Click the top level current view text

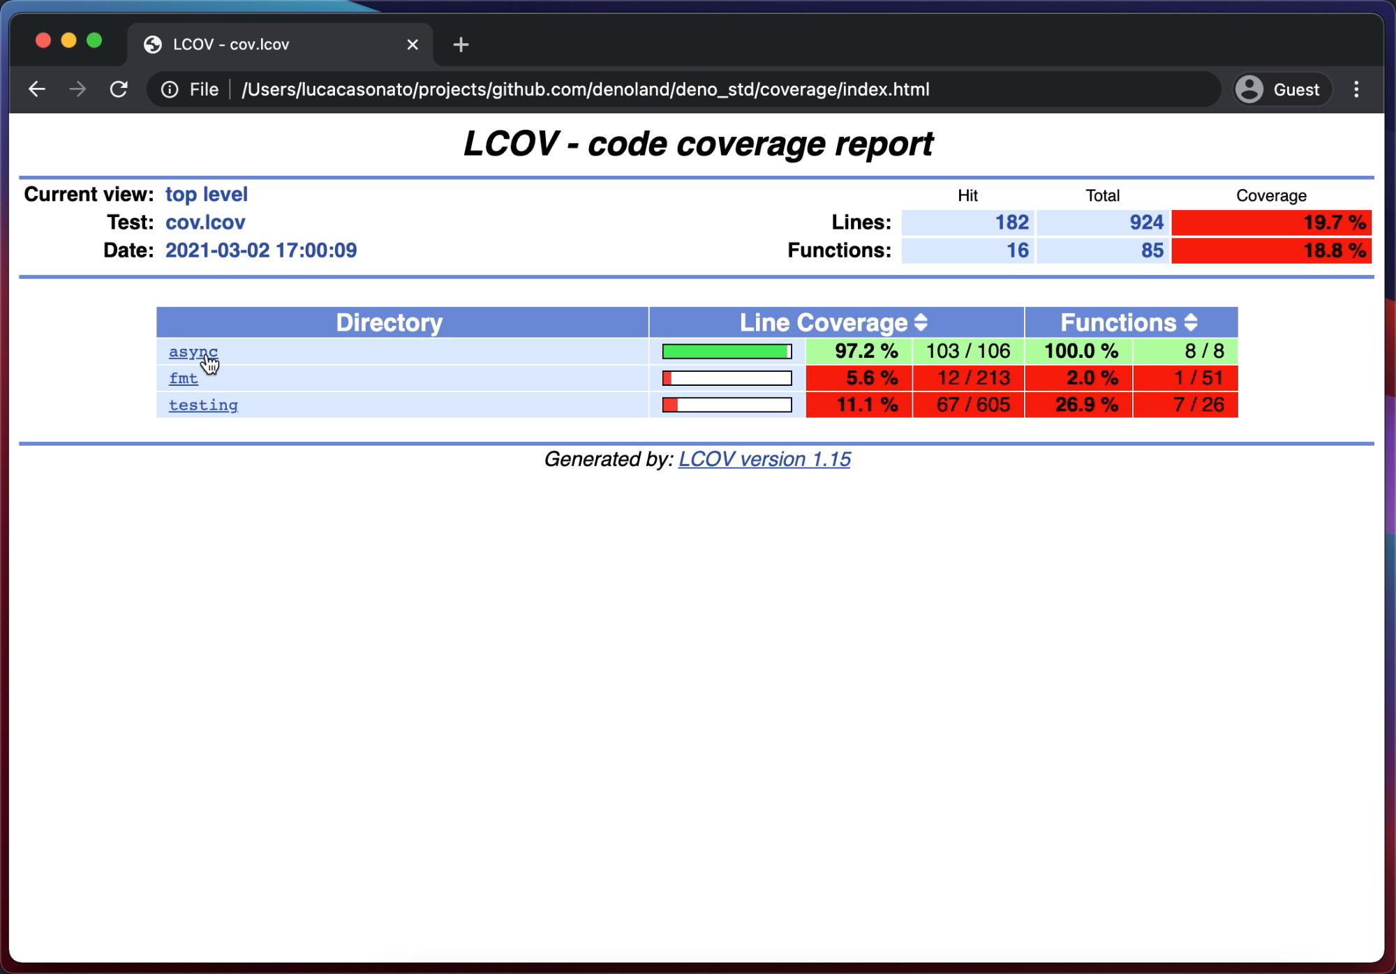click(x=207, y=194)
